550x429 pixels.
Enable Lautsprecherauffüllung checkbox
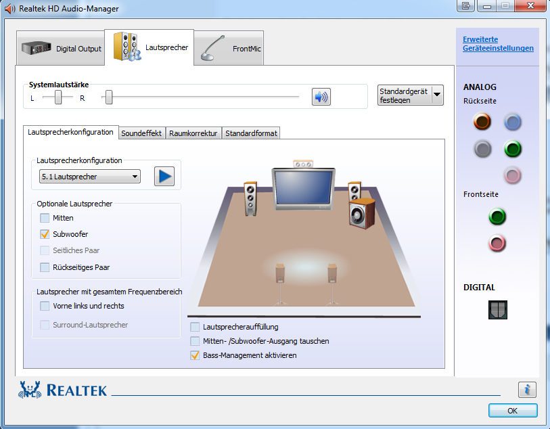point(195,327)
